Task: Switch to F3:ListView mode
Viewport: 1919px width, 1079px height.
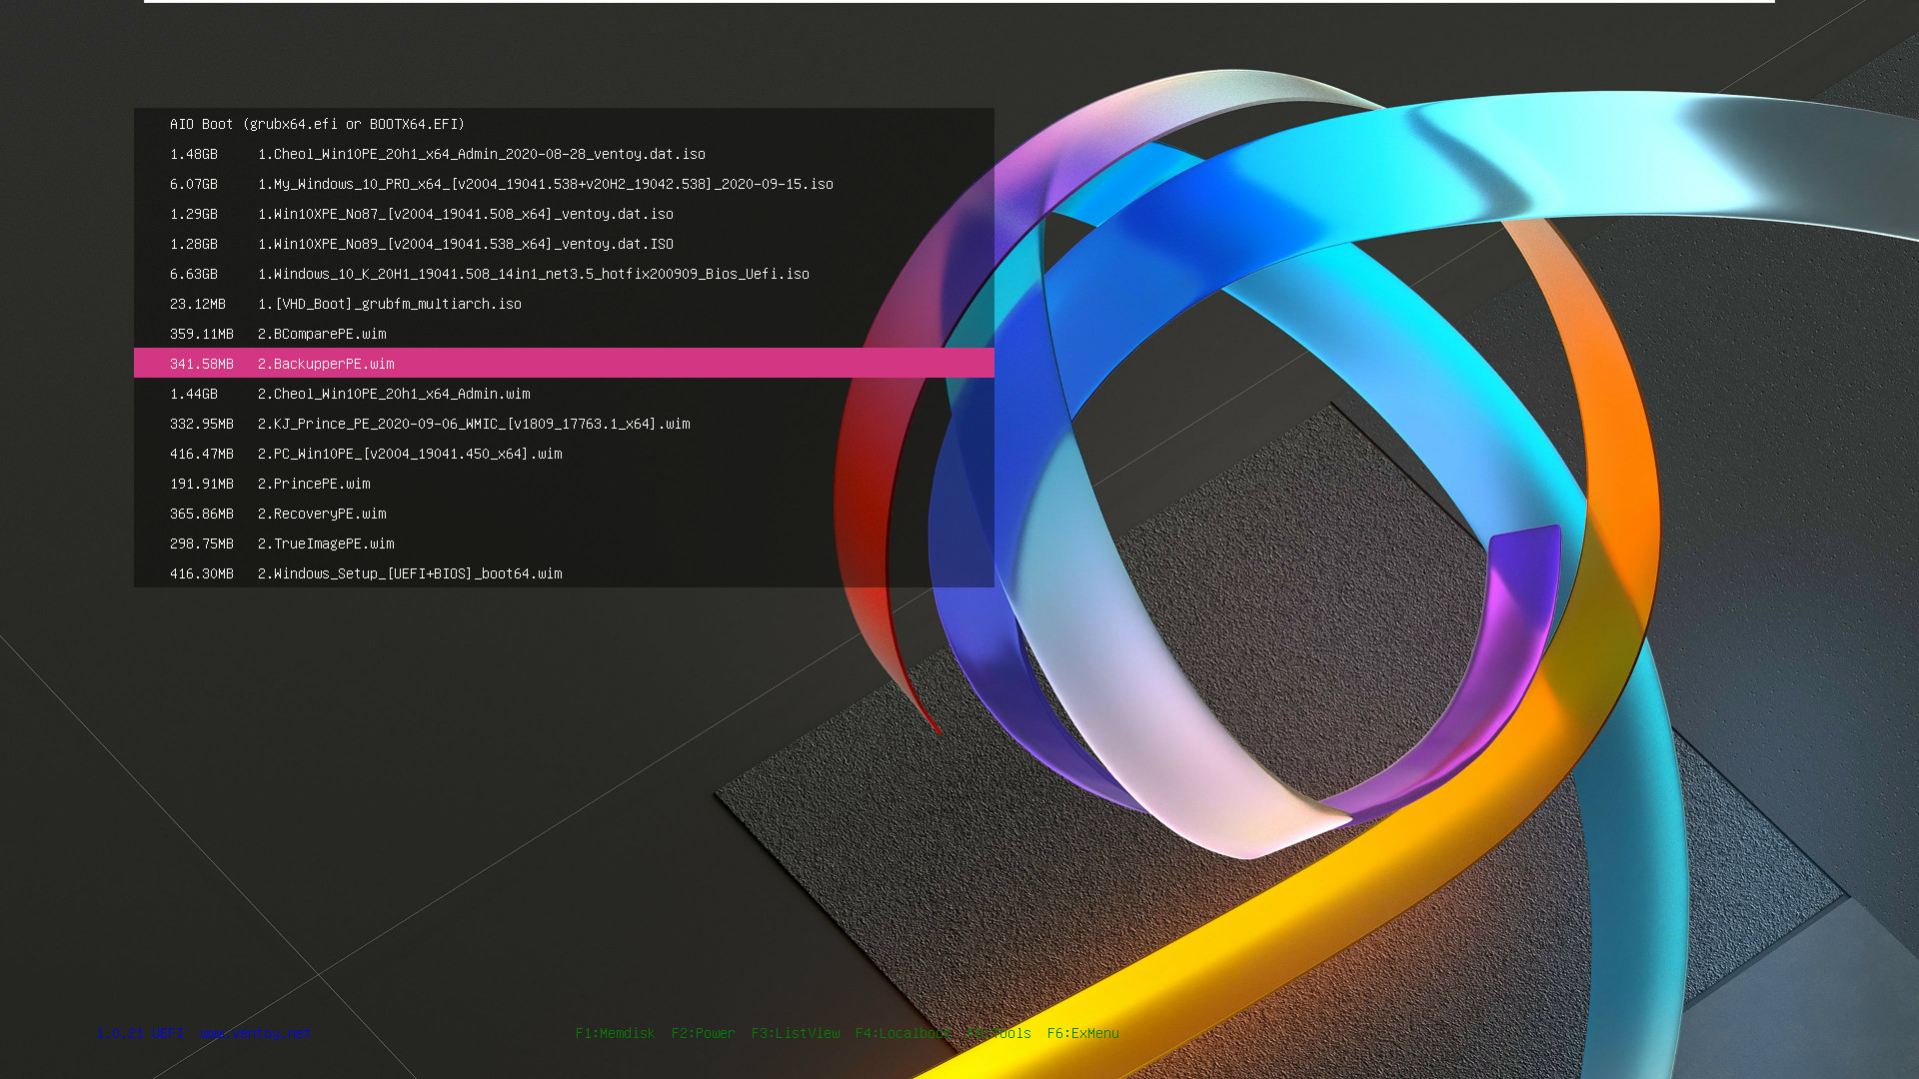Action: tap(796, 1034)
